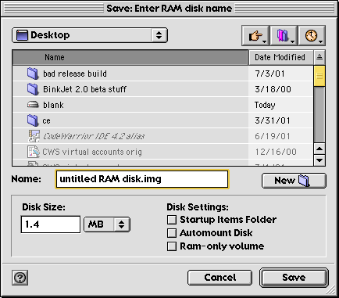Sort the list by Date Modified
Viewport: 339px width, 298px height.
click(280, 57)
